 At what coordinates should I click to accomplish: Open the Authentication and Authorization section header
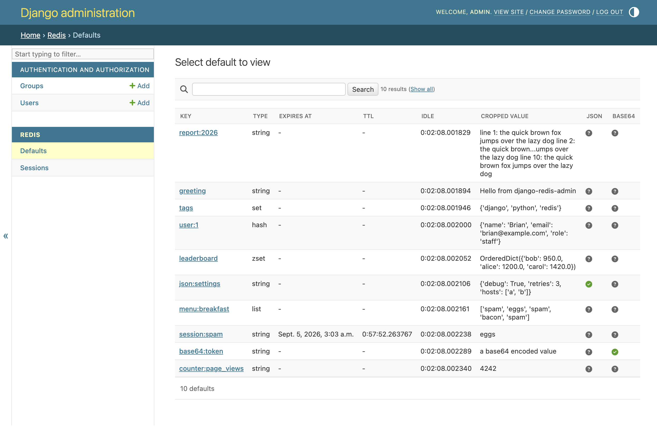(x=85, y=70)
